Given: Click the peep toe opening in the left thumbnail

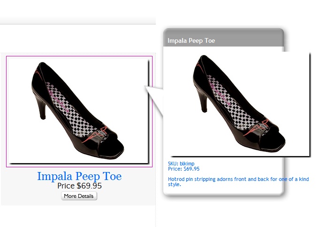Looking at the screenshot, I should coord(114,150).
